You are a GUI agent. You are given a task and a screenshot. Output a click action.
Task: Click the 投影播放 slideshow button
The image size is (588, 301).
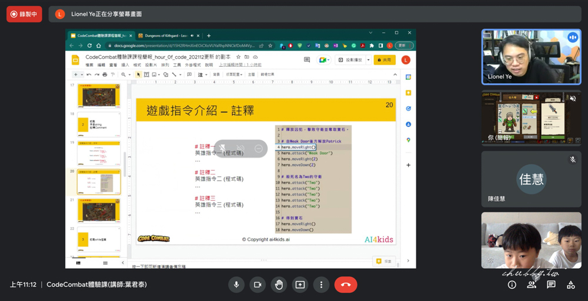point(350,60)
